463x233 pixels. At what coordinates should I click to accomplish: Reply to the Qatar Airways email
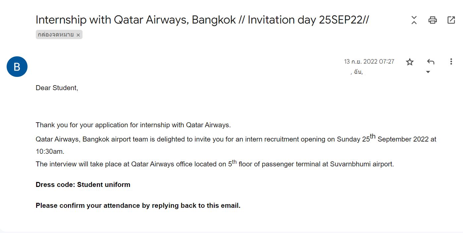click(431, 62)
